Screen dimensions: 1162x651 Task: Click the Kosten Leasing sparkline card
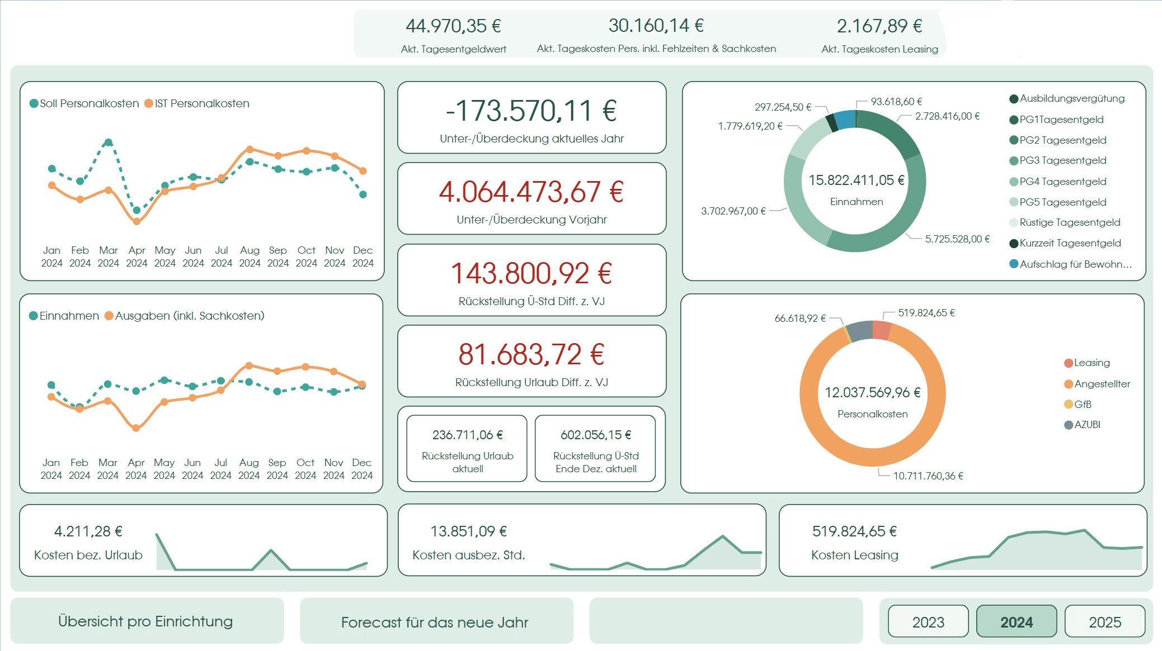[x=962, y=540]
